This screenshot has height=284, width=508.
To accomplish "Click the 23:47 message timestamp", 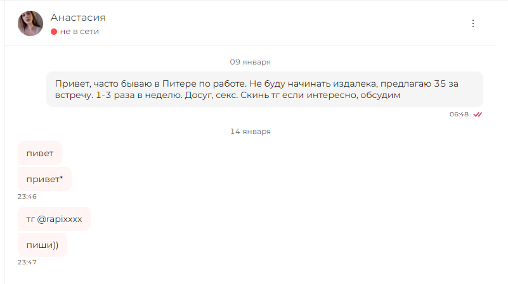I will [x=27, y=262].
